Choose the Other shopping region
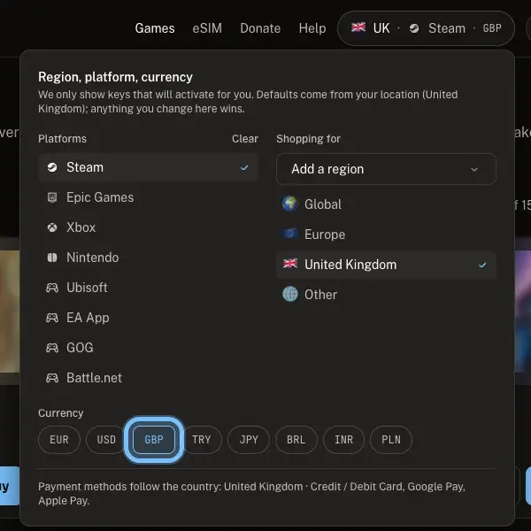Image resolution: width=531 pixels, height=531 pixels. pyautogui.click(x=386, y=295)
